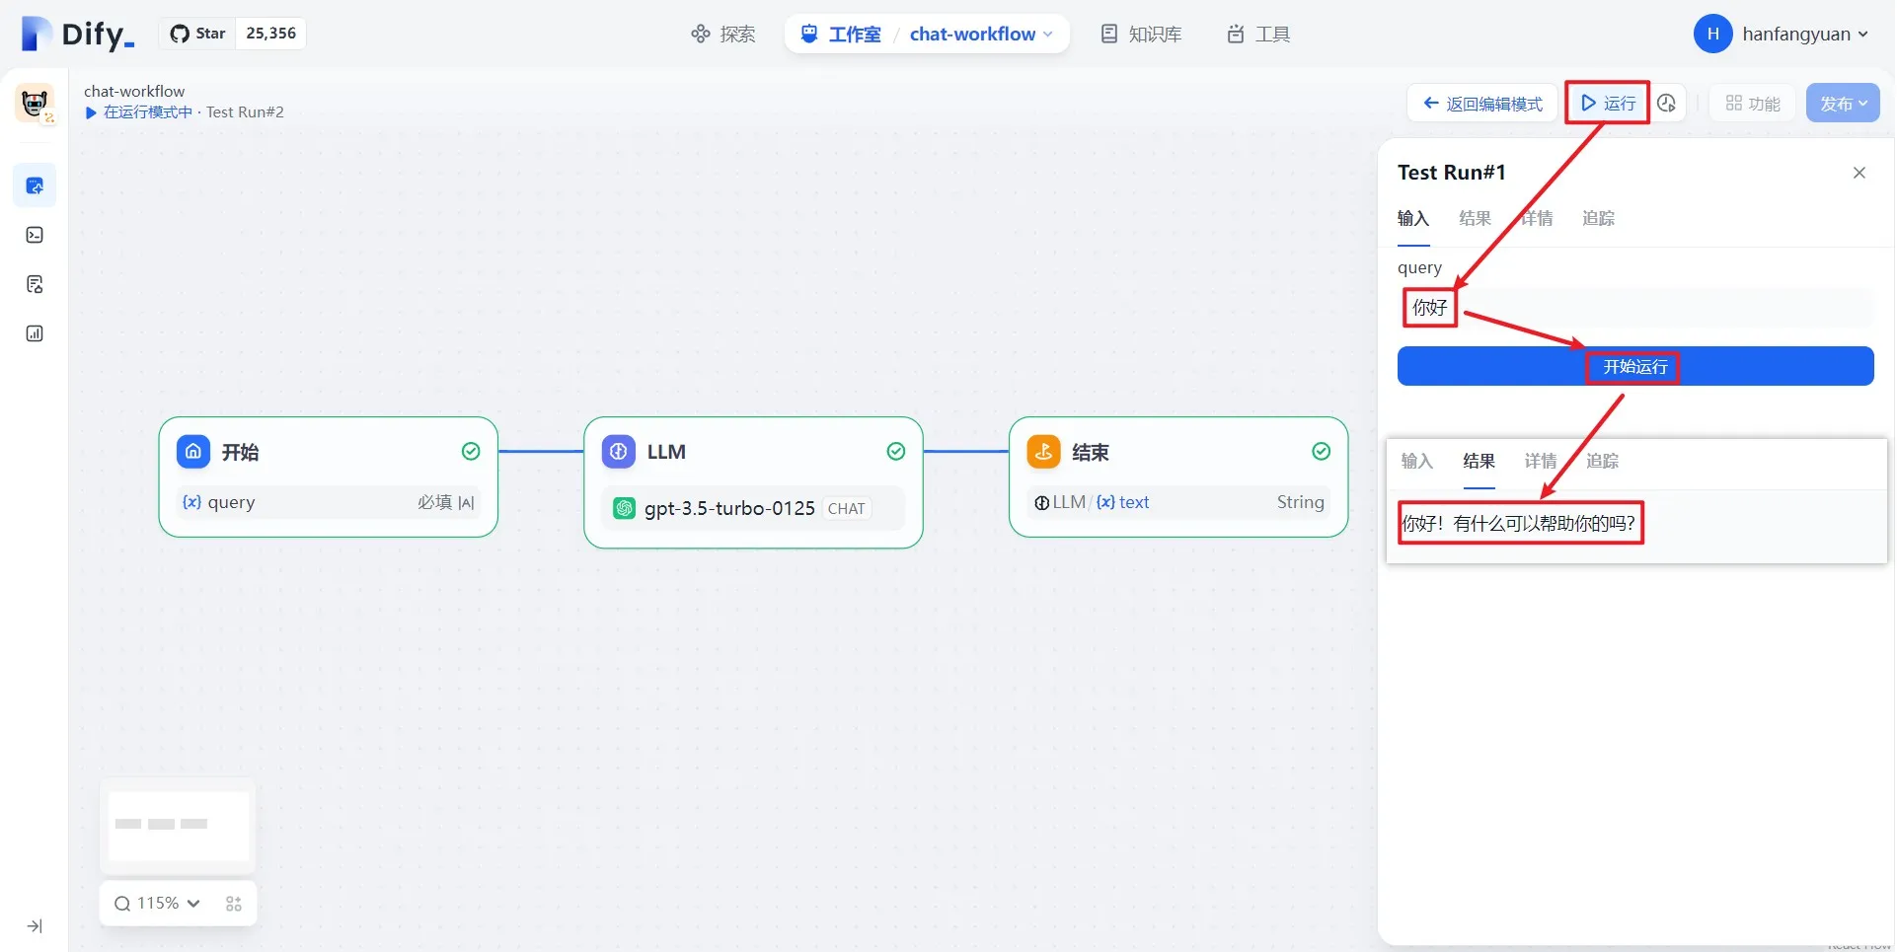This screenshot has width=1897, height=952.
Task: Click the run history clock icon
Action: point(1667,104)
